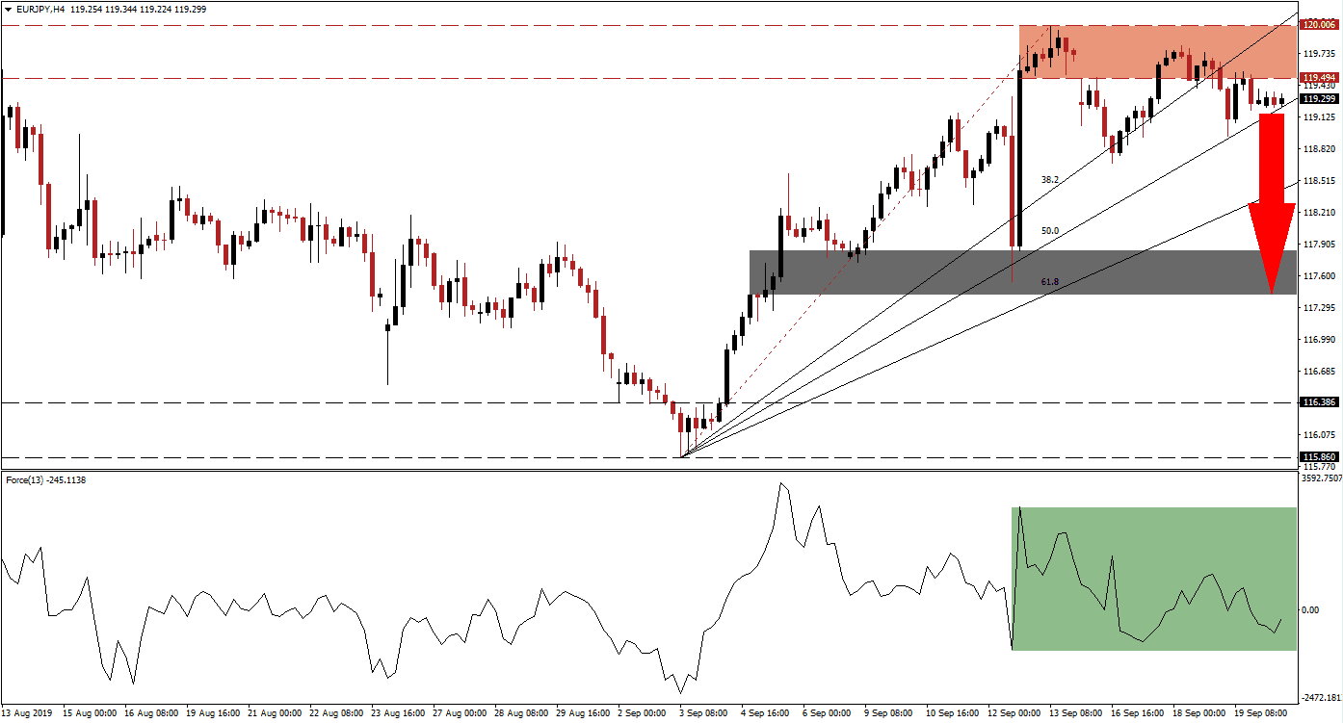1343x723 pixels.
Task: Click the 13 Aug 2019 axis label
Action: coord(27,714)
